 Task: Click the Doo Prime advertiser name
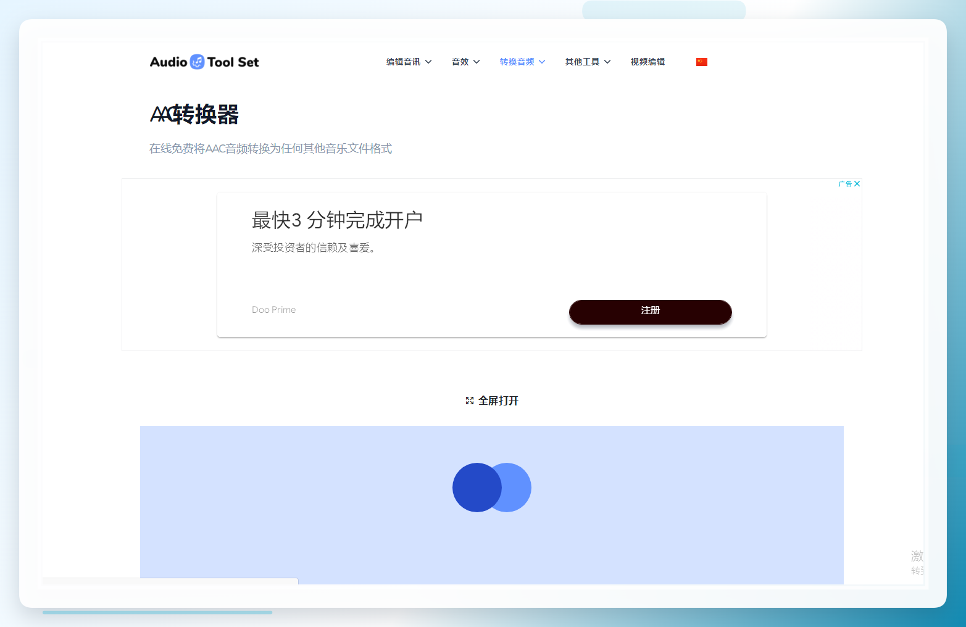point(273,310)
